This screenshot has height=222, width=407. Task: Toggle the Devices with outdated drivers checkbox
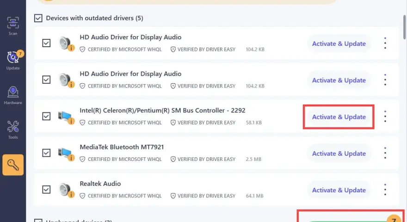[38, 18]
